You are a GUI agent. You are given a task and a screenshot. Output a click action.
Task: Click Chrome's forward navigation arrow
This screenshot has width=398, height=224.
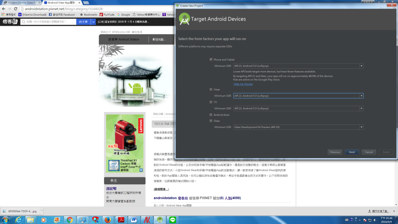(10, 9)
